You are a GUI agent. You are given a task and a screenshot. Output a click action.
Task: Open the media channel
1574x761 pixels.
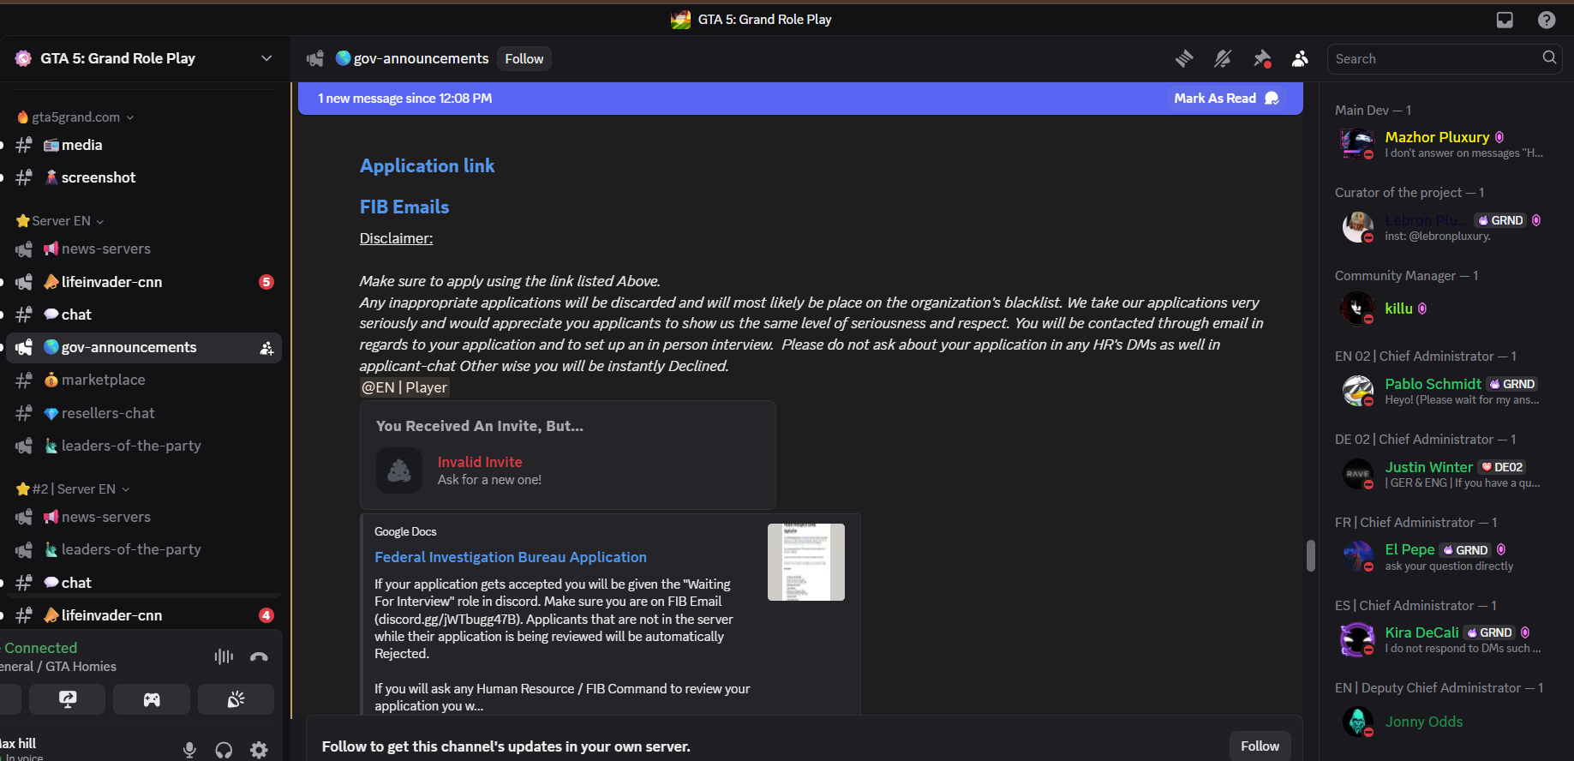click(143, 145)
